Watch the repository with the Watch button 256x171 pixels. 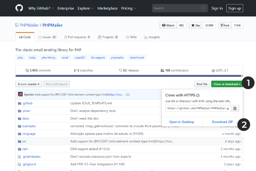[x=168, y=25]
